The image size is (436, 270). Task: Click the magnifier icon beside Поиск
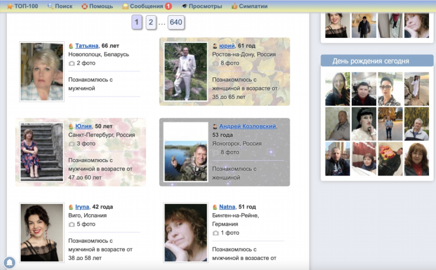(x=51, y=6)
